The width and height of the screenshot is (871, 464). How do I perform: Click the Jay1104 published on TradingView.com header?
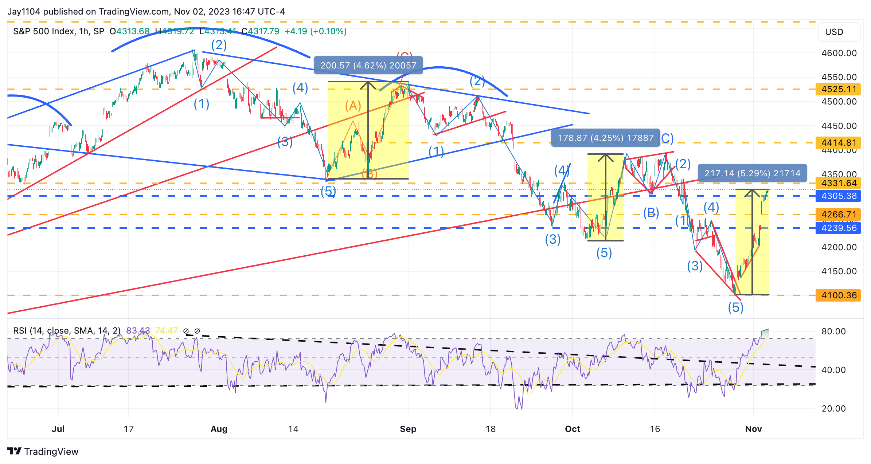point(146,12)
